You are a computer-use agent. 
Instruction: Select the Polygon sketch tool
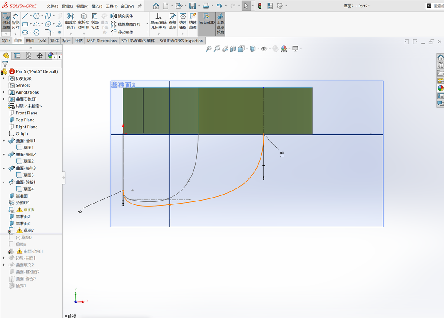pos(36,32)
